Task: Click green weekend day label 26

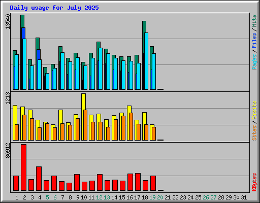Action: click(x=206, y=197)
